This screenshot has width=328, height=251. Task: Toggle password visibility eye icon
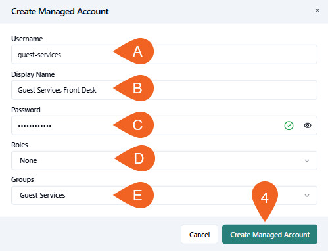pyautogui.click(x=308, y=126)
